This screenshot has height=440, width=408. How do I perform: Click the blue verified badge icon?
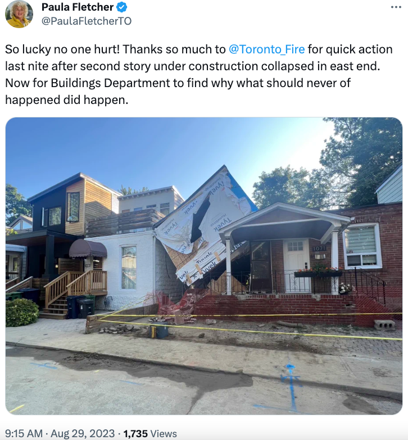tap(121, 7)
